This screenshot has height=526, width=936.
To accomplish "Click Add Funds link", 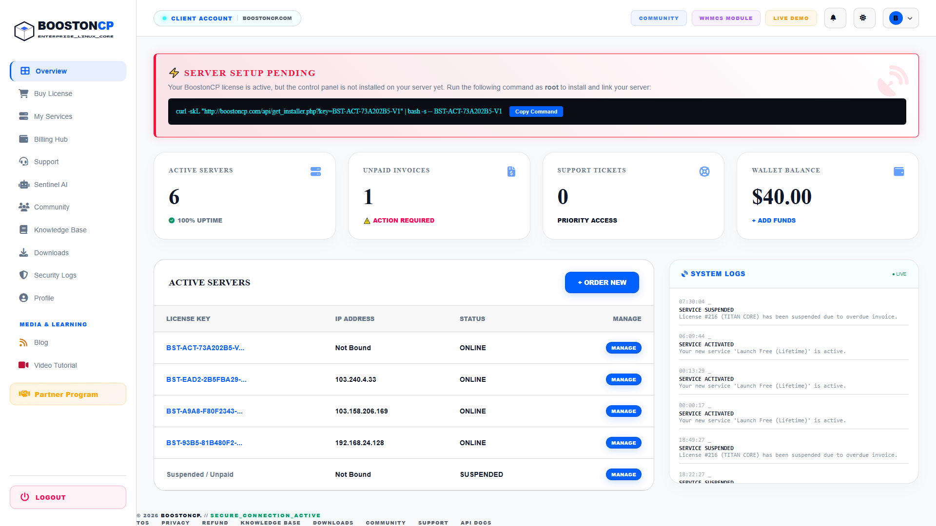I will tap(774, 221).
